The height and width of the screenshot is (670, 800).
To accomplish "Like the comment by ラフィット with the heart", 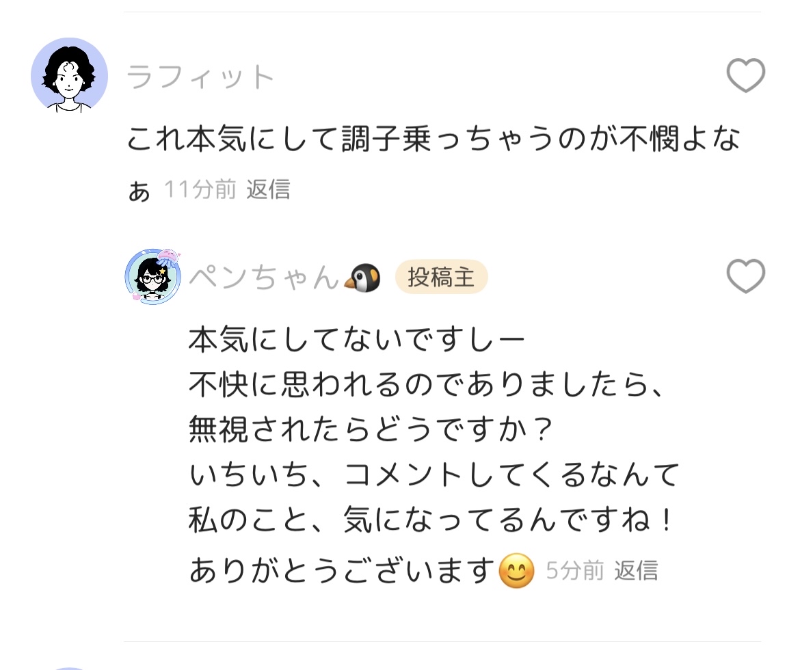I will point(745,75).
